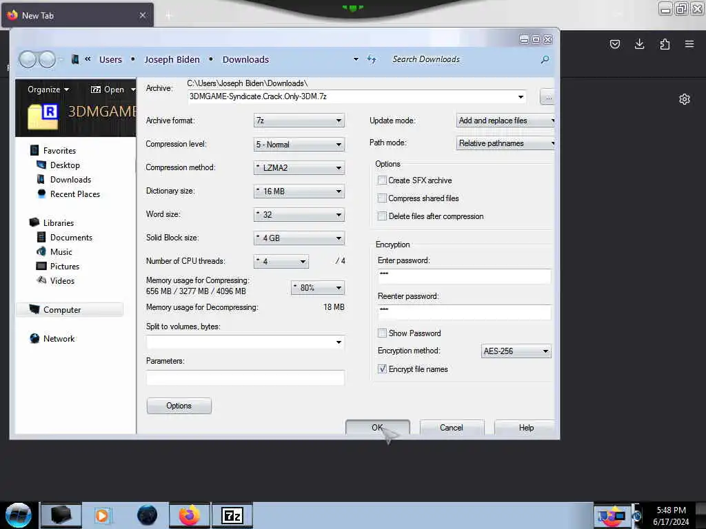Click the New Tab settings gear icon
The height and width of the screenshot is (529, 706).
click(685, 99)
